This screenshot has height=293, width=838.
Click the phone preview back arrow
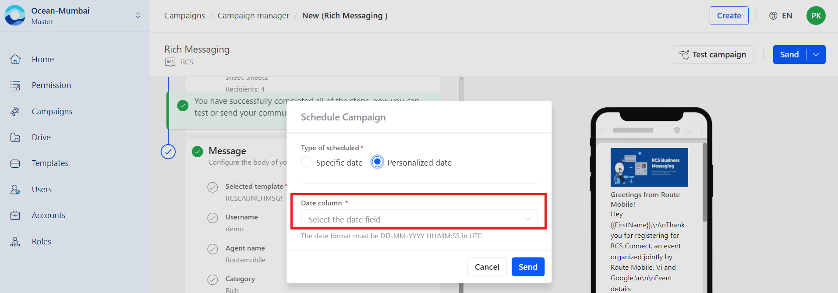(x=603, y=130)
